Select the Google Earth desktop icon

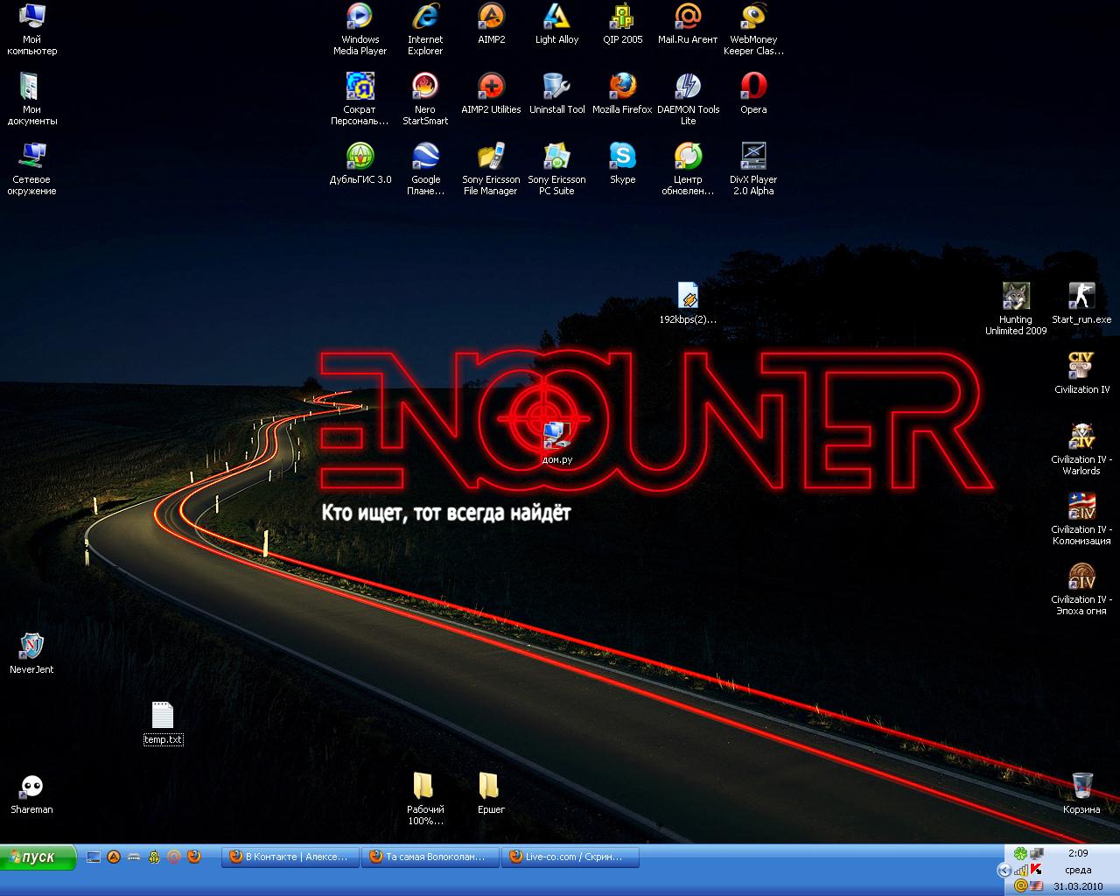point(425,157)
